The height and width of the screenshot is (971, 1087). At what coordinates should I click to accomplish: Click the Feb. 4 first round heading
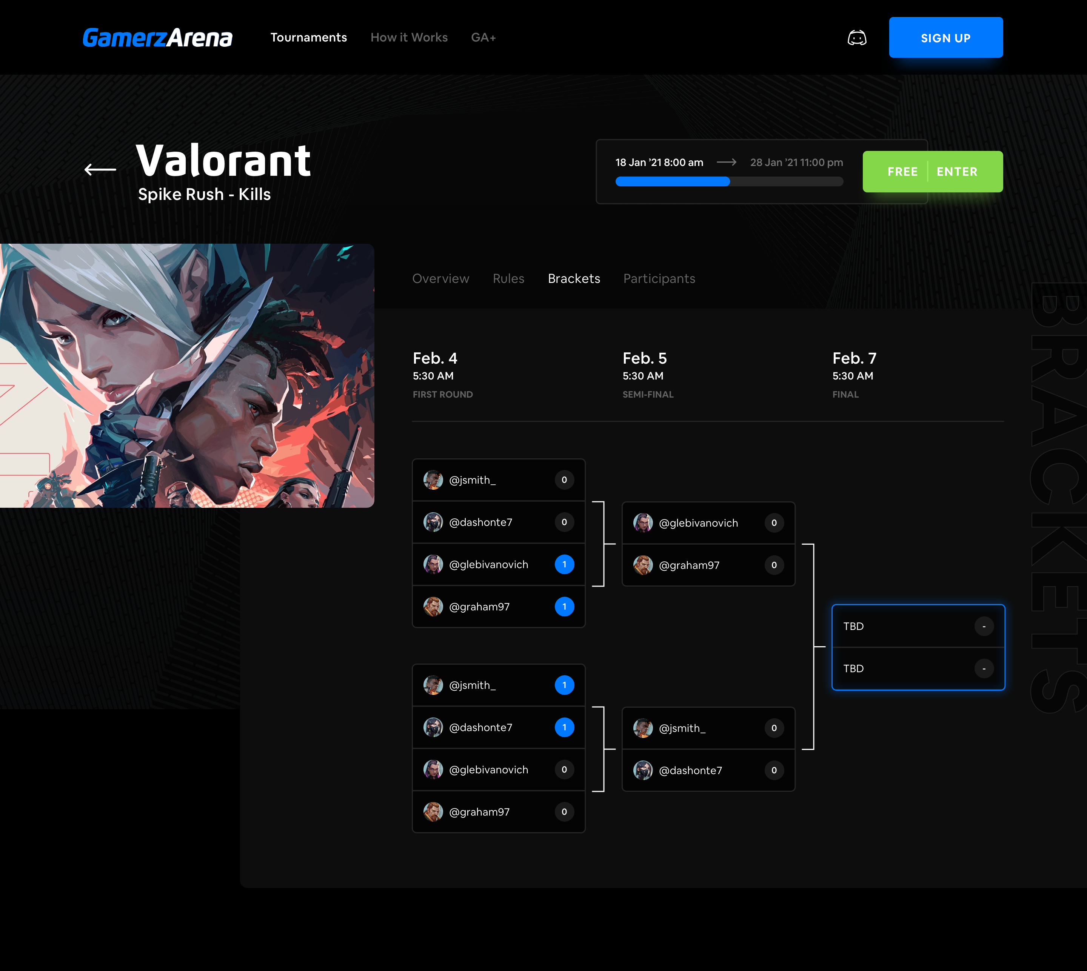point(435,358)
